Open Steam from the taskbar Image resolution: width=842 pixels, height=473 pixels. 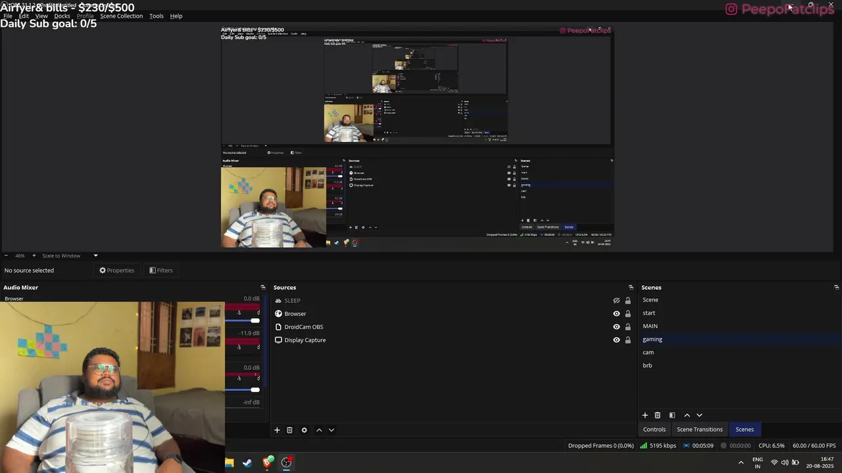point(247,462)
